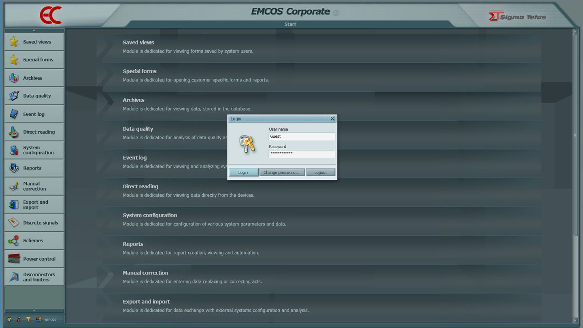Click the keys icon in Login dialog
Viewport: 583px width, 328px height.
click(247, 144)
